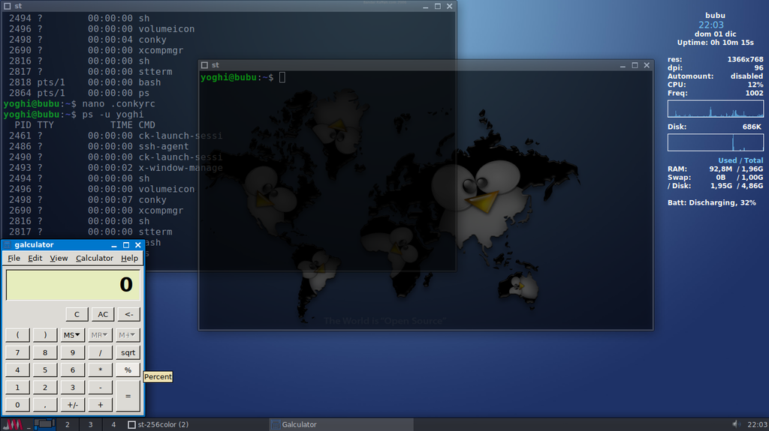Open the MS memory store dropdown
Screen dimensions: 769x431
[x=72, y=335]
